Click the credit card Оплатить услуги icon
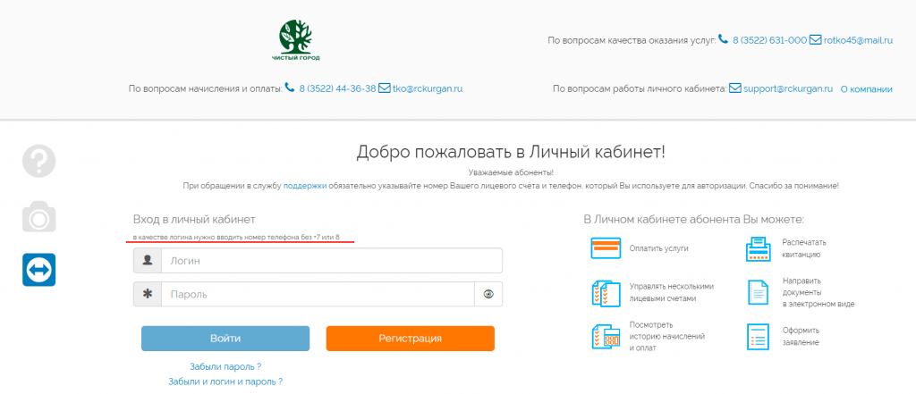 tap(606, 248)
